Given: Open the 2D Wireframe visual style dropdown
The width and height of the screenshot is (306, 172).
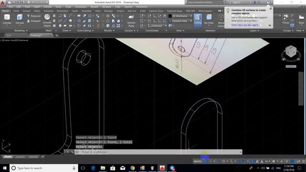Looking at the screenshot, I should (x=180, y=16).
